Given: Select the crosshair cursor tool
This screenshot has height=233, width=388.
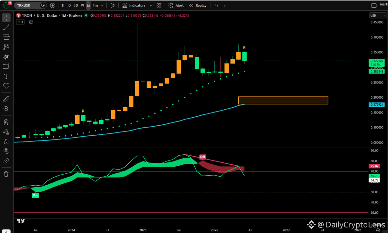Looking at the screenshot, I should tap(6, 18).
